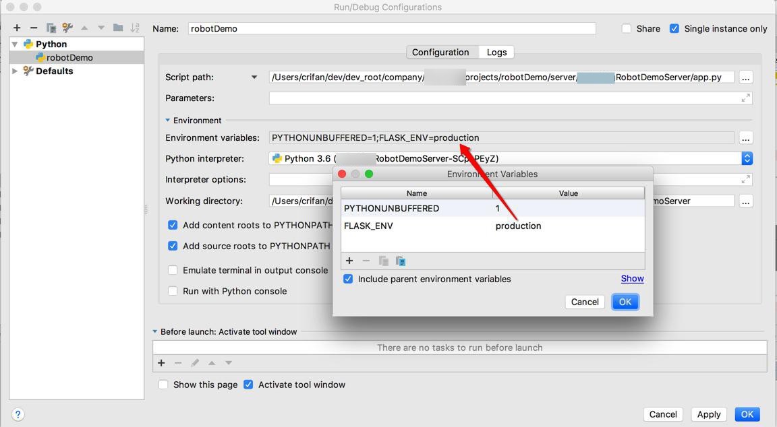Expand the Defaults tree node
This screenshot has height=427, width=777.
(15, 71)
